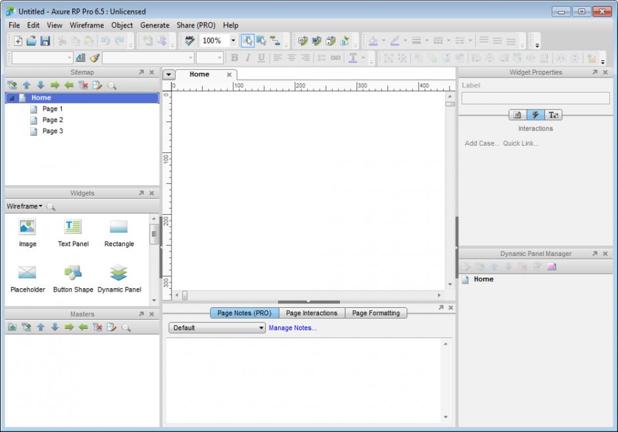
Task: Edit the page with the Sitemap pencil icon
Action: (x=97, y=85)
